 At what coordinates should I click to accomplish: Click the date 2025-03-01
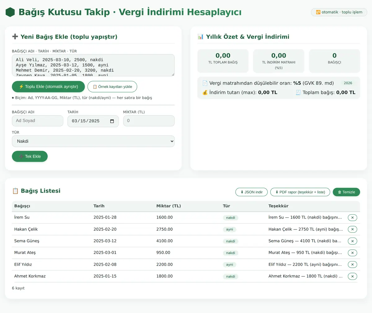click(105, 253)
